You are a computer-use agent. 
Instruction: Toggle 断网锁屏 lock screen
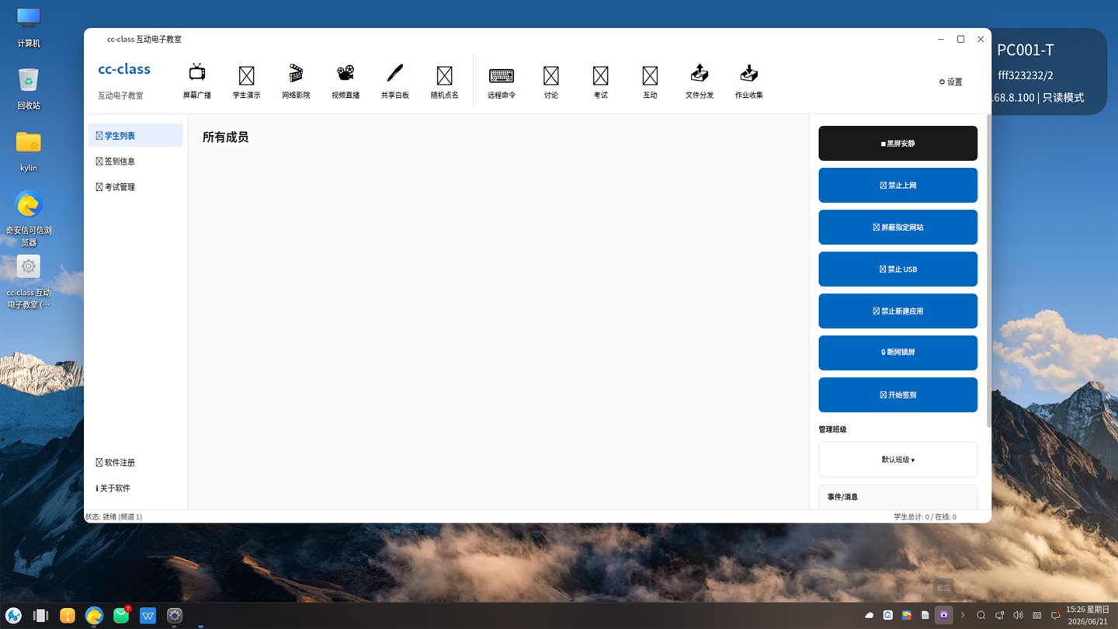[898, 353]
